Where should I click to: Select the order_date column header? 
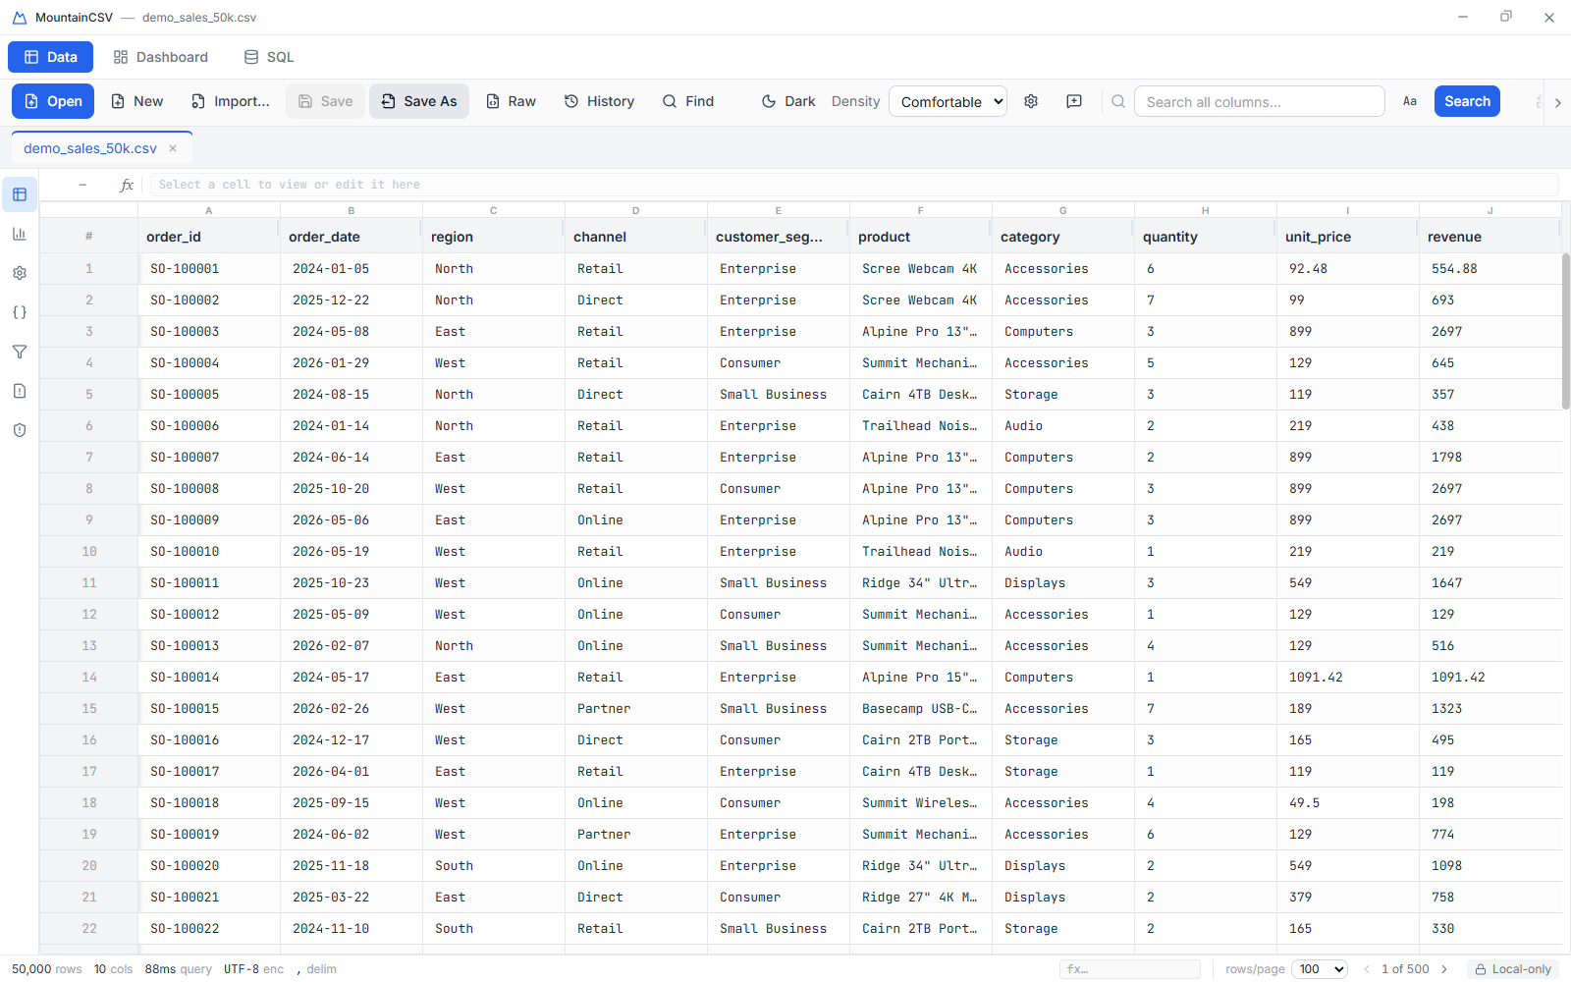coord(351,237)
